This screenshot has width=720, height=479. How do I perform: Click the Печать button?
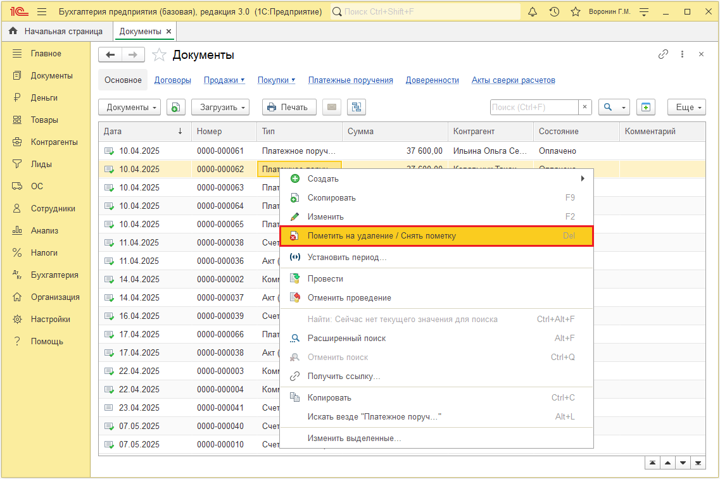pyautogui.click(x=289, y=108)
